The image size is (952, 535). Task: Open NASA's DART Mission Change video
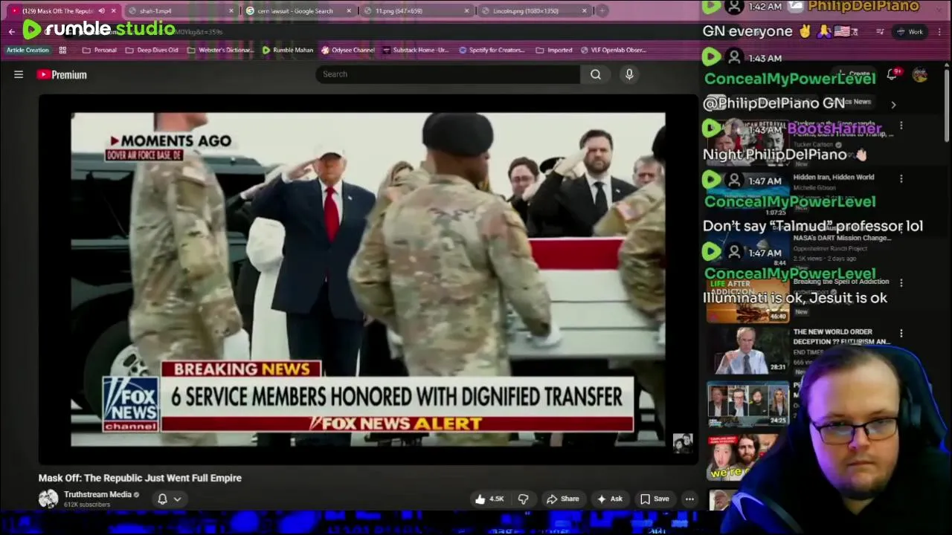pyautogui.click(x=841, y=238)
